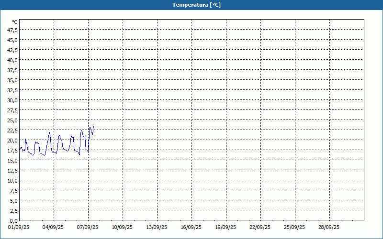Click the 25/09/25 date label
The image size is (383, 239).
[294, 228]
